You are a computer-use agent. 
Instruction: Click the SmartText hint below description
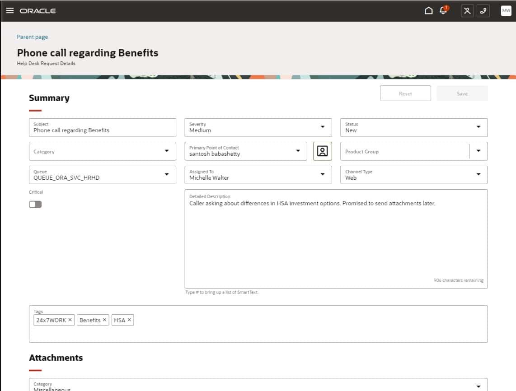pos(222,292)
